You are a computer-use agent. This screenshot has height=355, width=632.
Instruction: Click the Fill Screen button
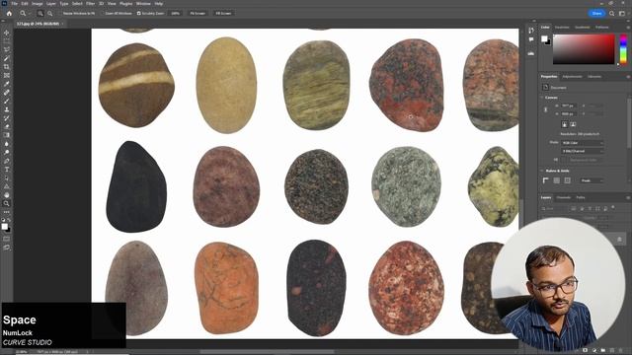[223, 13]
